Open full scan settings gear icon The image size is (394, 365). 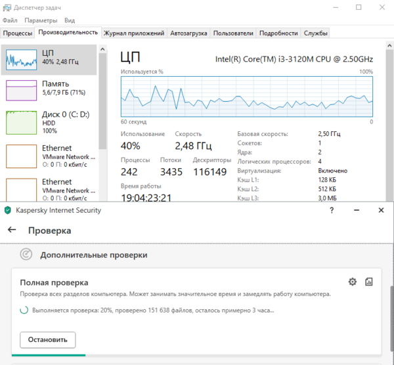coord(353,282)
